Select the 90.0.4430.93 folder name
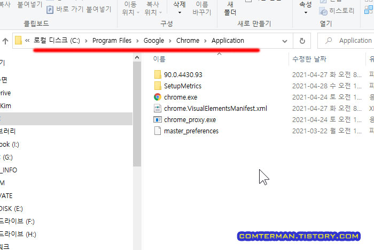This screenshot has width=374, height=250. coord(183,74)
